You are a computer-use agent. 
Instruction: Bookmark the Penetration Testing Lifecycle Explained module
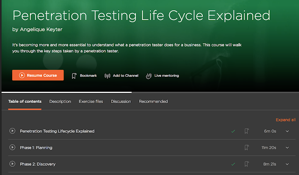pos(247,131)
